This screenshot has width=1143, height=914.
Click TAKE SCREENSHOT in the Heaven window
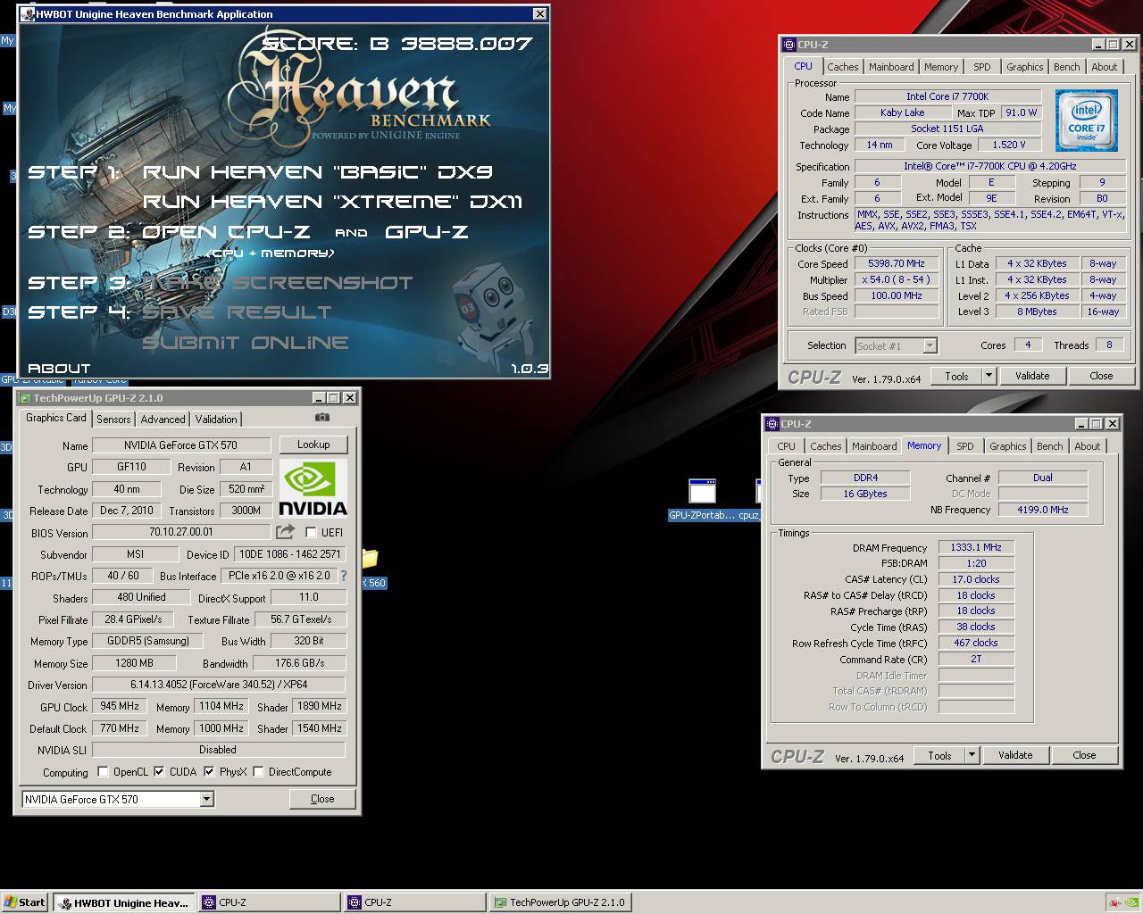click(278, 283)
